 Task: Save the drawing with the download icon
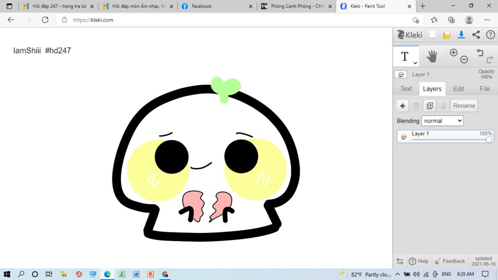[462, 35]
